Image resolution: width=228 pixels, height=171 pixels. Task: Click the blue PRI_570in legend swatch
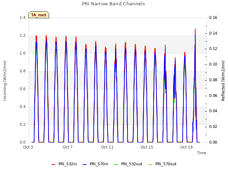coord(85,165)
